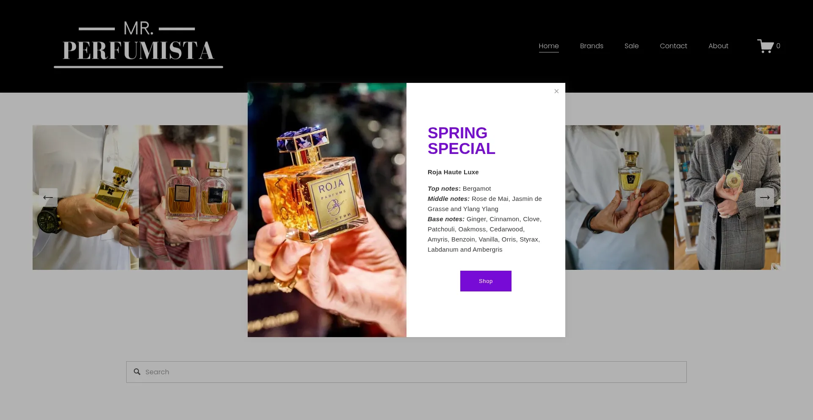Click the Roja Parfums bottle image
The image size is (813, 420).
327,210
